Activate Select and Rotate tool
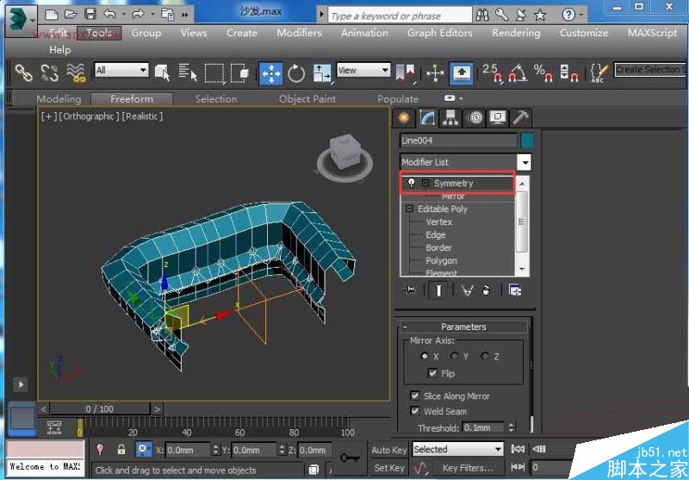Screen dimensions: 689x480 click(x=296, y=73)
